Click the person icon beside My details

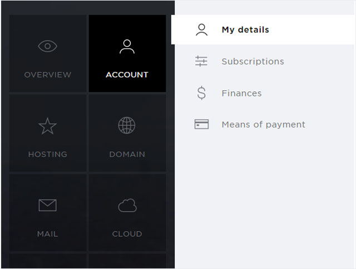(201, 30)
